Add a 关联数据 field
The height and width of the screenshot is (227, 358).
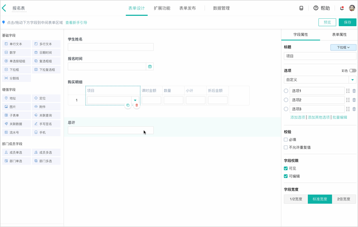coord(16,124)
